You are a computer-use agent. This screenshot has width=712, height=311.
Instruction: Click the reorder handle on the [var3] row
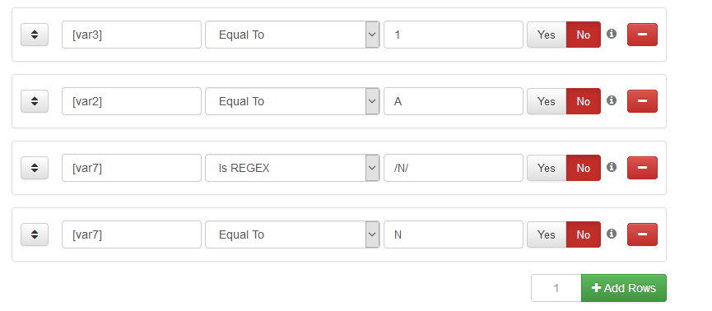(35, 35)
